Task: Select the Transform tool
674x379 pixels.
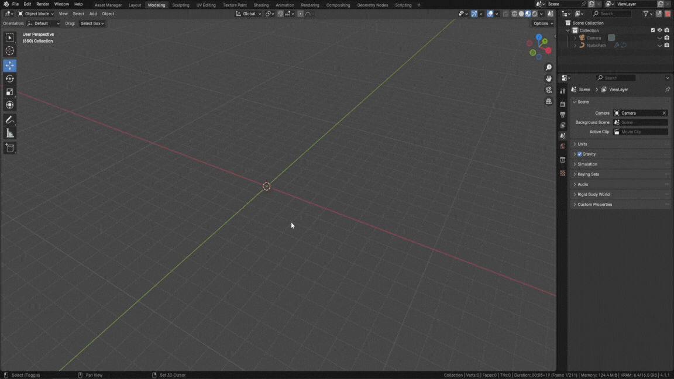Action: [10, 105]
